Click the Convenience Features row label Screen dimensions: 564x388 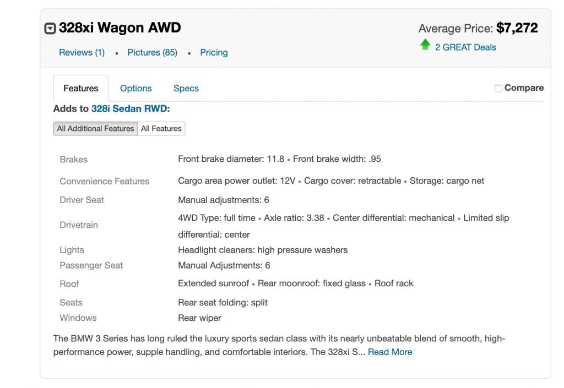(105, 182)
